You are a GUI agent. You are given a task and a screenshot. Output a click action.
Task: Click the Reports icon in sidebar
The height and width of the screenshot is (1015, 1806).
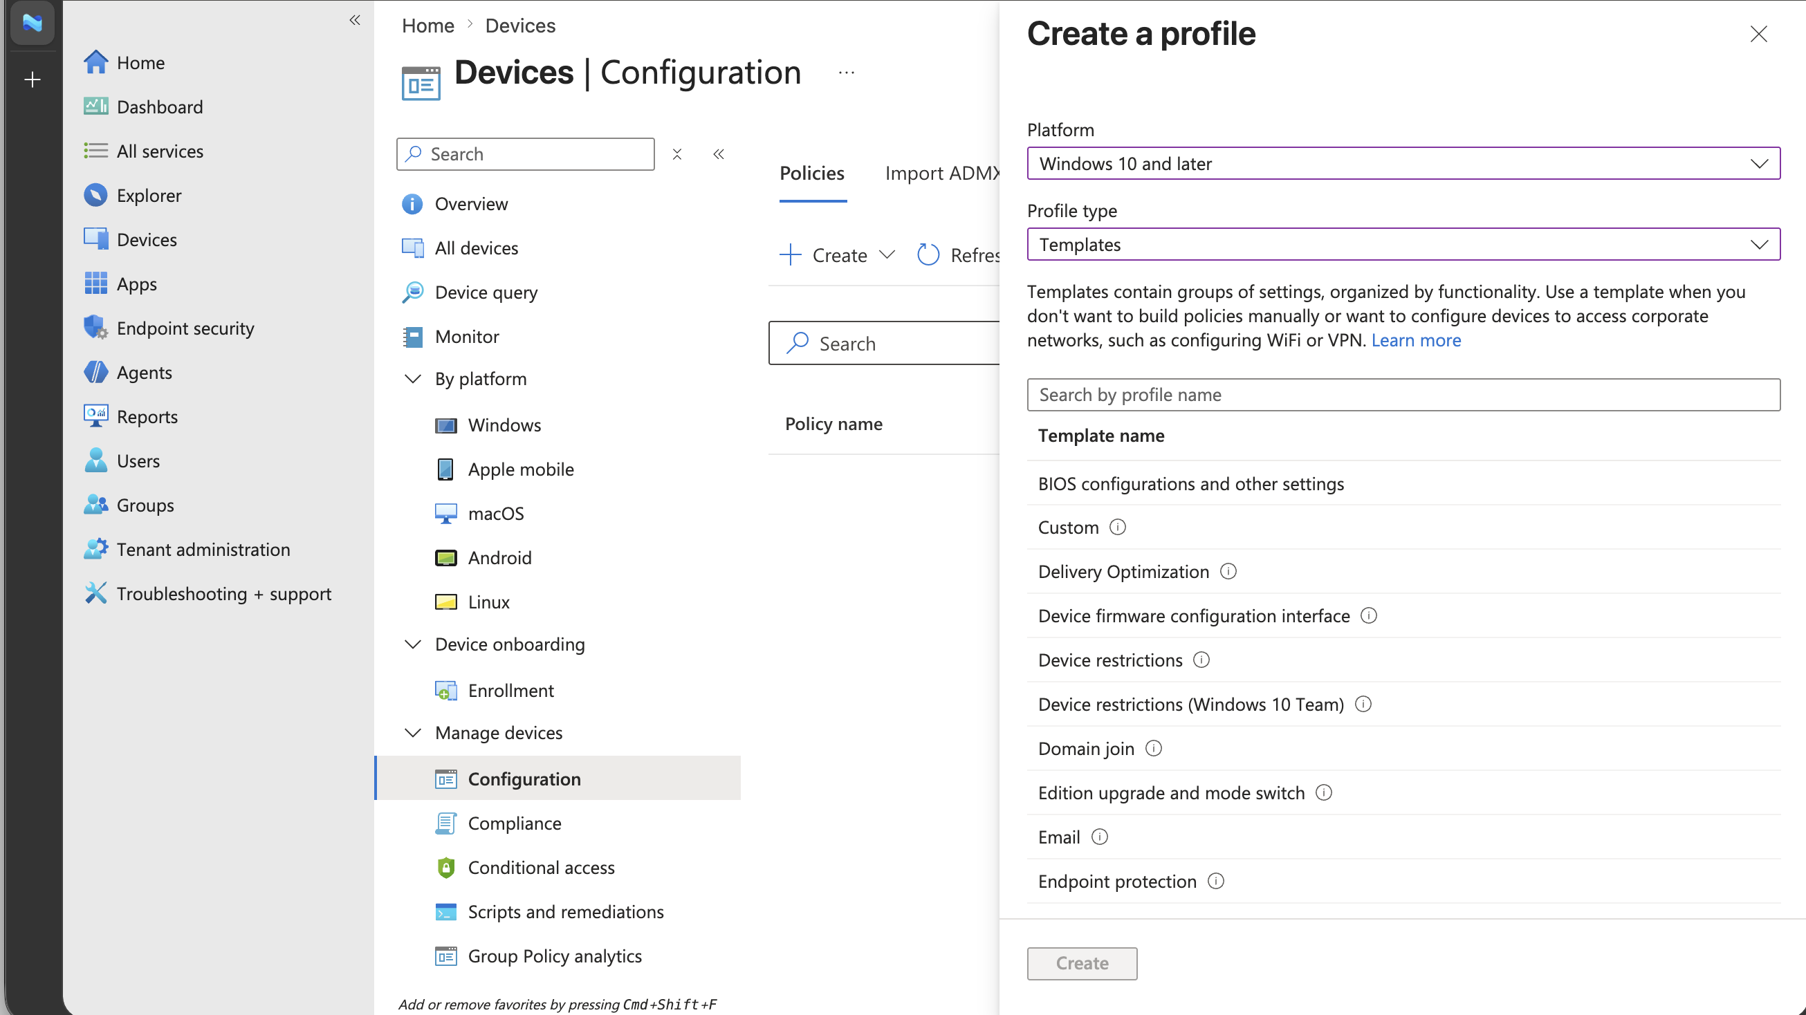[x=95, y=416]
